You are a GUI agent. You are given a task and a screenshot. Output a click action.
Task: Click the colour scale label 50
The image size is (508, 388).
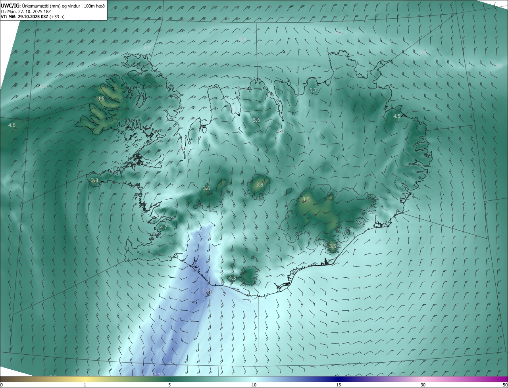pos(504,385)
